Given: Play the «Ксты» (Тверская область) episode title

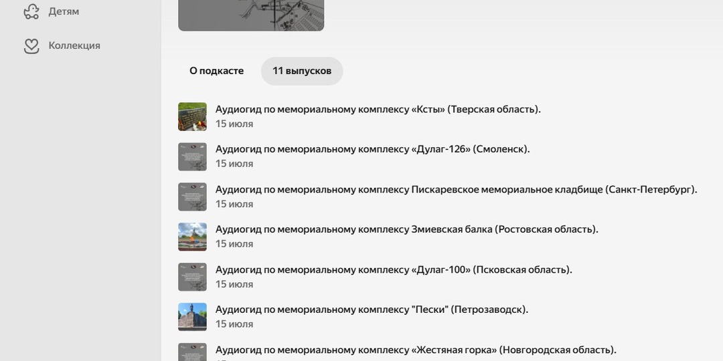Looking at the screenshot, I should point(378,110).
